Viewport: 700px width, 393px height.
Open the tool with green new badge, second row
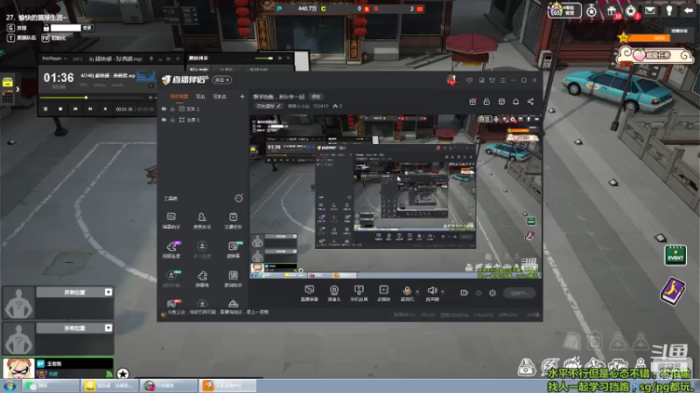point(234,250)
